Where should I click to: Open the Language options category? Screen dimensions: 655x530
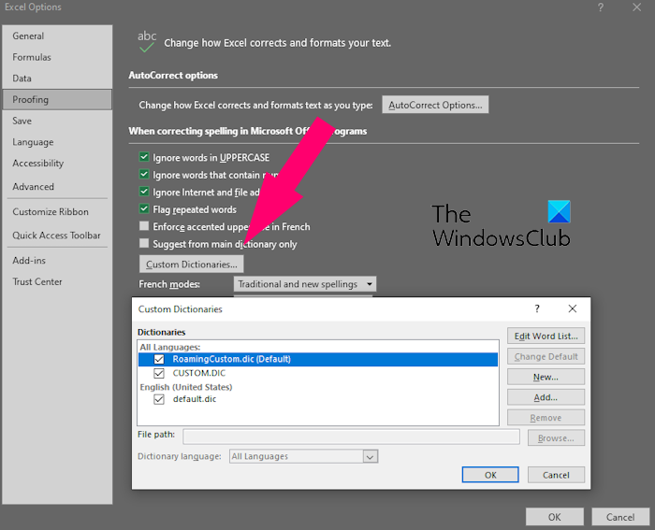57,142
